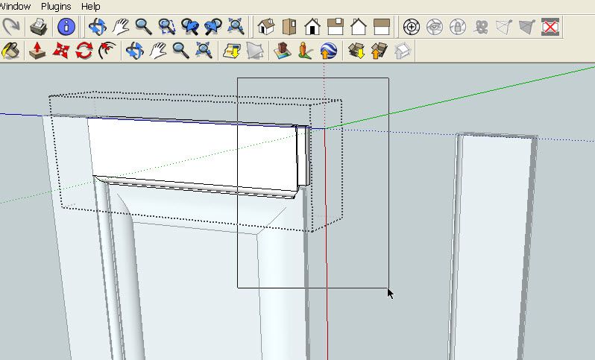Select the Paint Bucket tool
This screenshot has width=595, height=360.
pyautogui.click(x=10, y=51)
